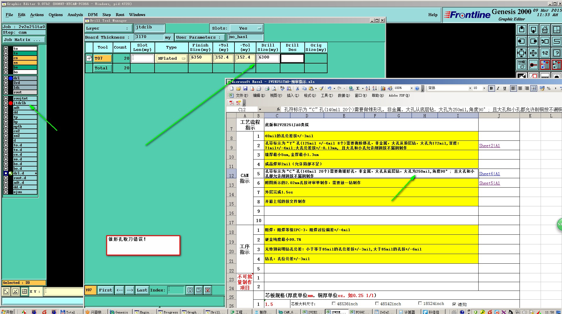Click the Home view icon
The width and height of the screenshot is (562, 314).
(x=545, y=30)
